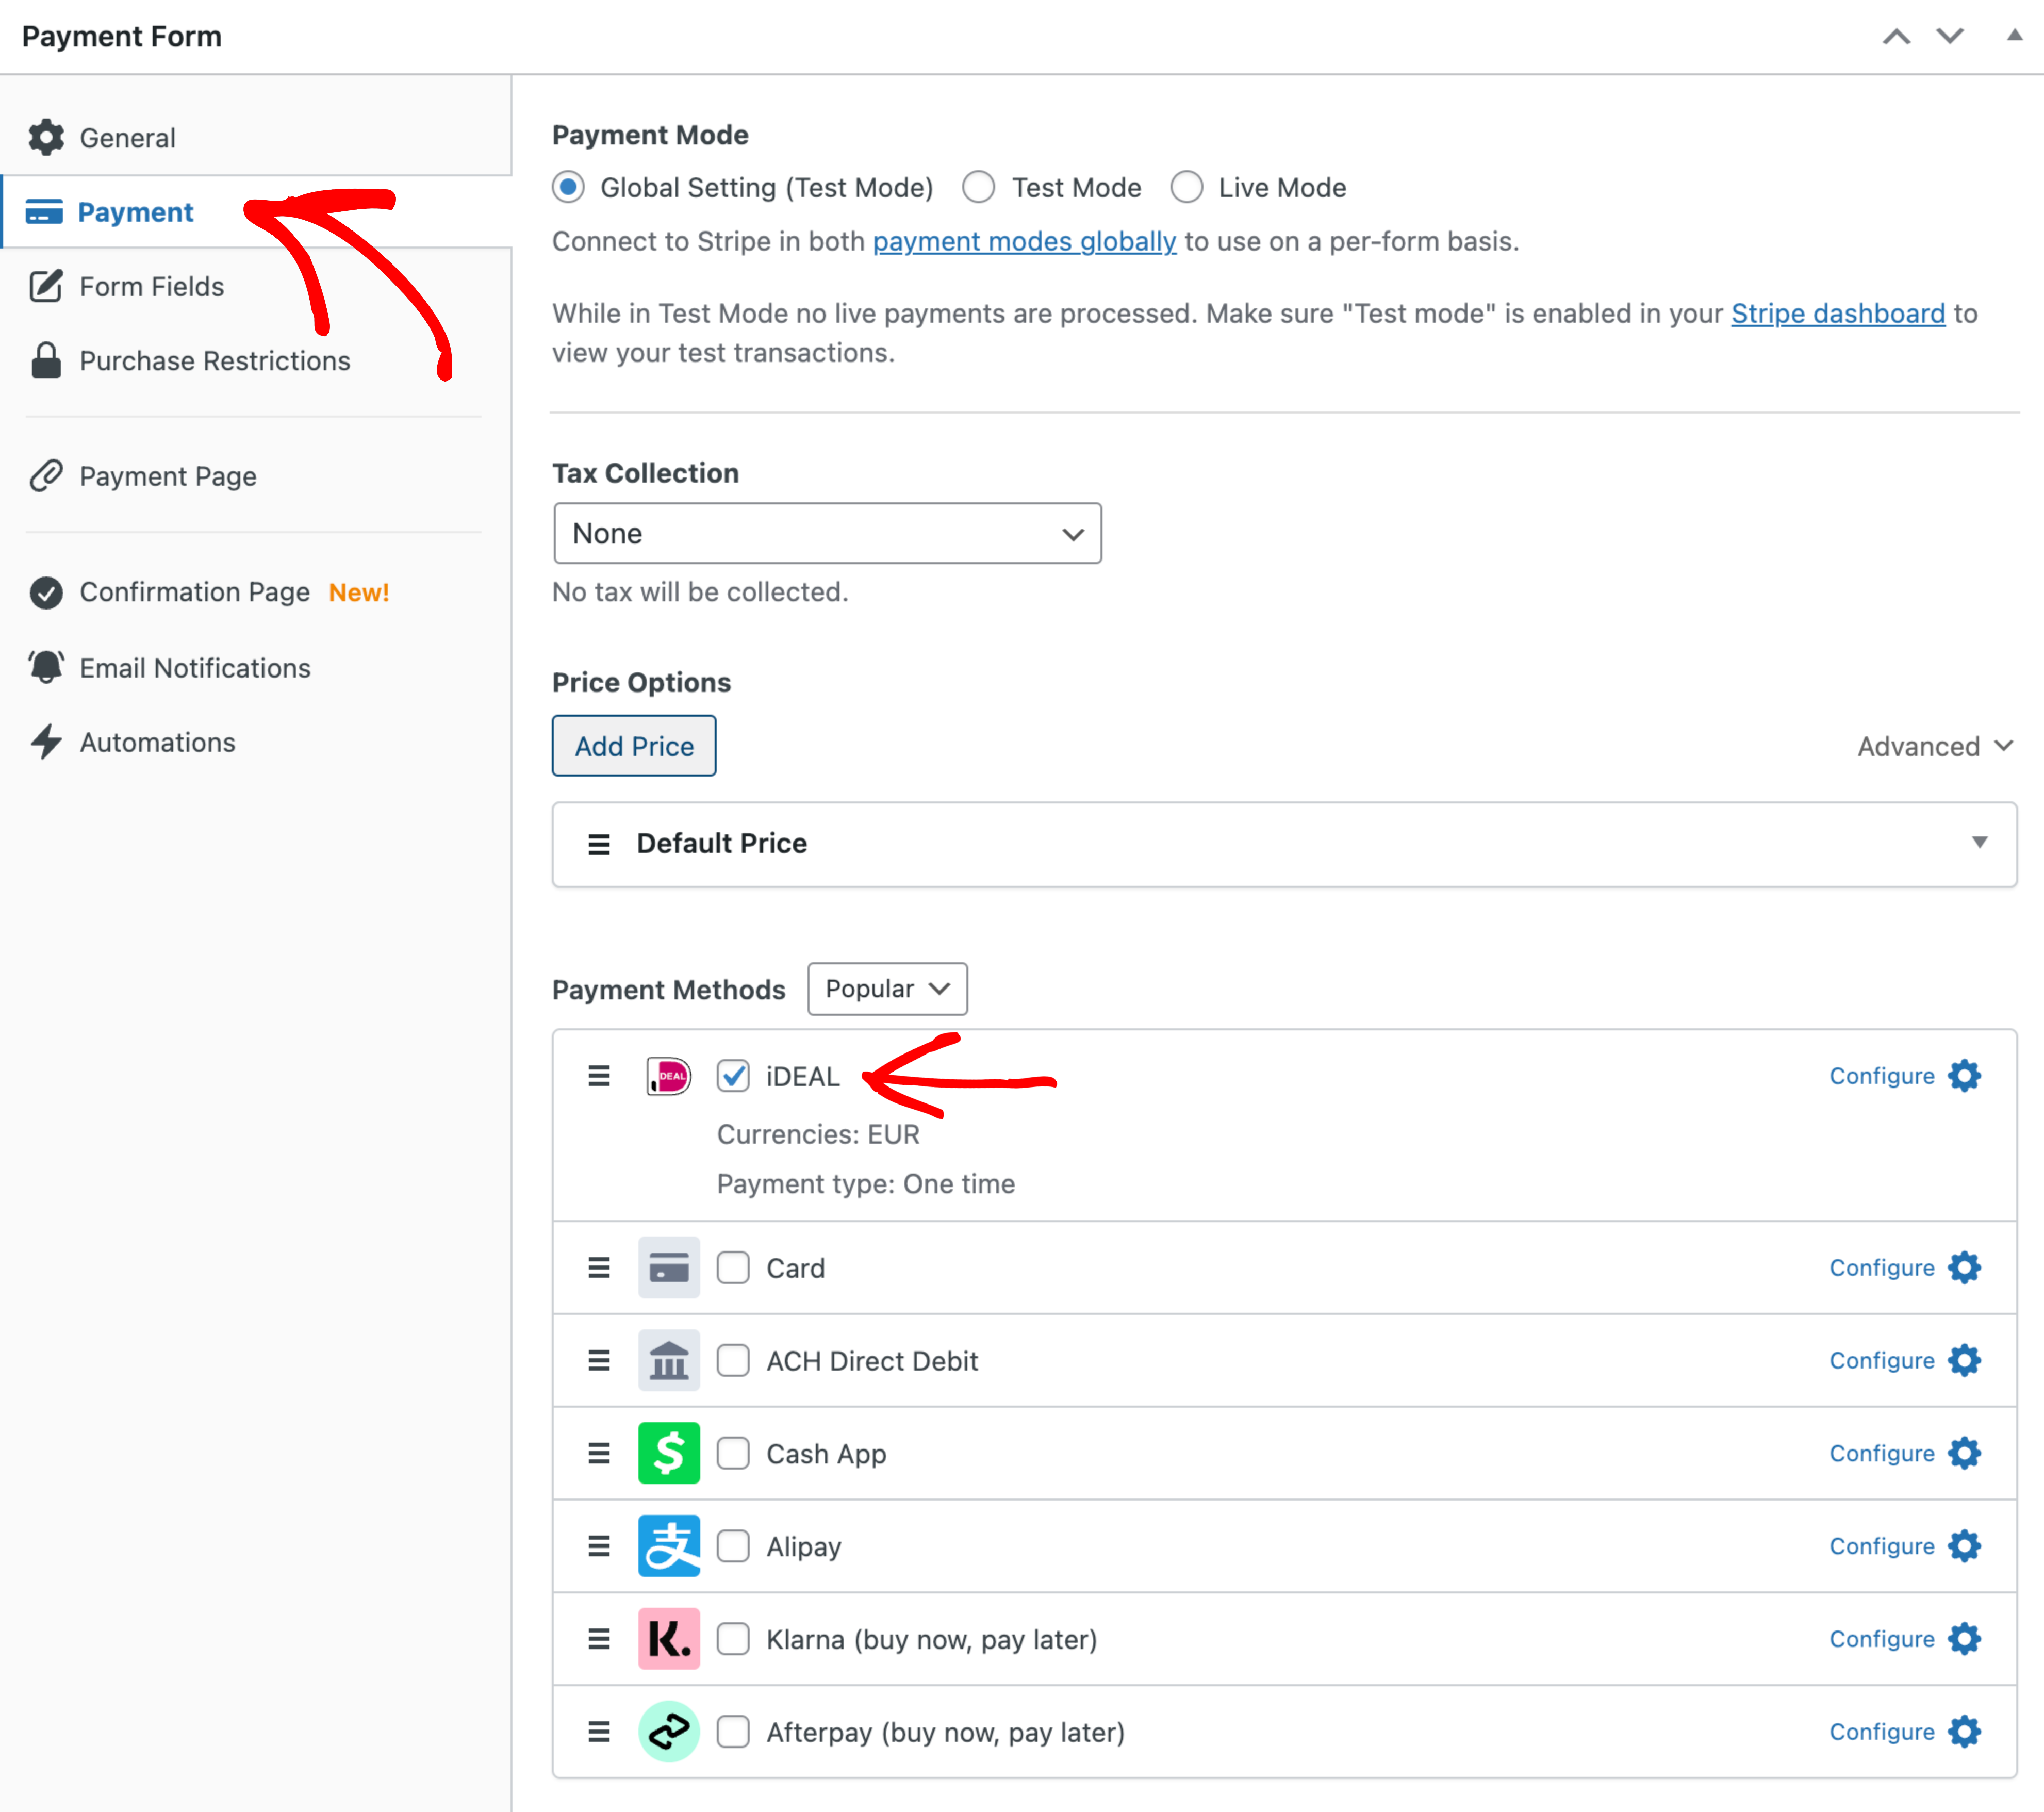
Task: Click the Cash App logo icon
Action: (668, 1453)
